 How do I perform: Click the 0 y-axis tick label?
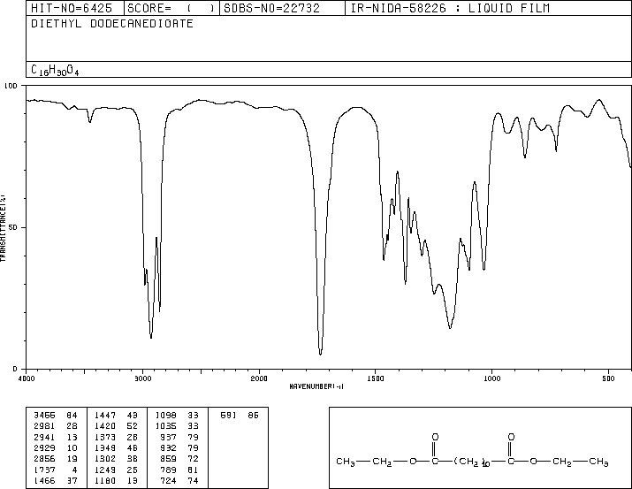(x=15, y=369)
